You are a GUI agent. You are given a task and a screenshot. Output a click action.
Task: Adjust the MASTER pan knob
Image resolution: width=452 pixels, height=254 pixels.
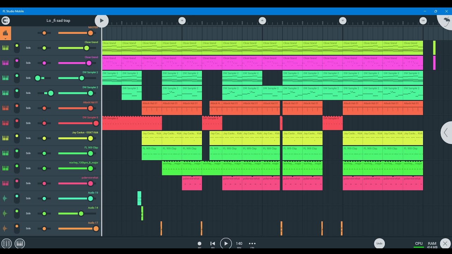pos(44,33)
